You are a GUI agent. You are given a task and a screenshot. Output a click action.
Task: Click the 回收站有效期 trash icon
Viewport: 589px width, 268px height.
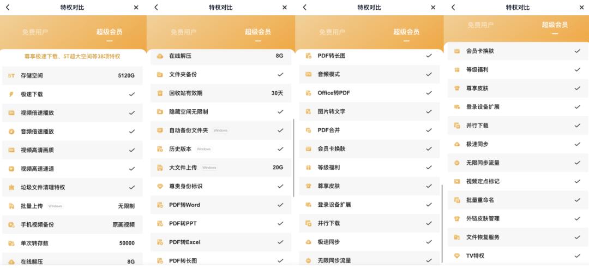tap(160, 93)
